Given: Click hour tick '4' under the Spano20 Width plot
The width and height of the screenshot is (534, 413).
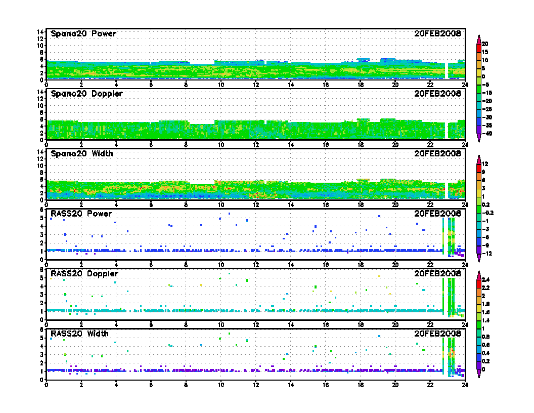Looking at the screenshot, I should (116, 205).
